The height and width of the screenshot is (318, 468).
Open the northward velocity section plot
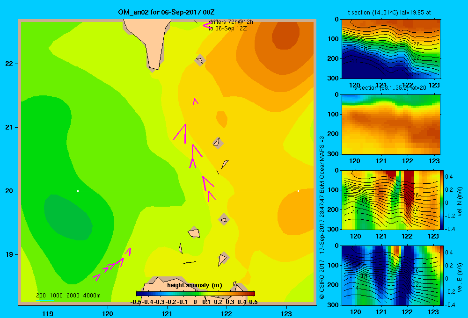pyautogui.click(x=391, y=200)
